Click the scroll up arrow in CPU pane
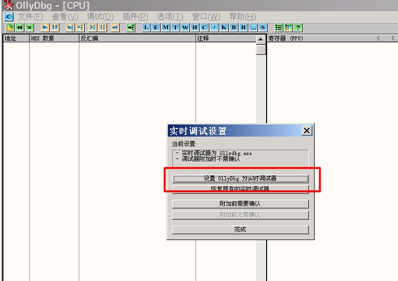This screenshot has width=398, height=281. 261,39
